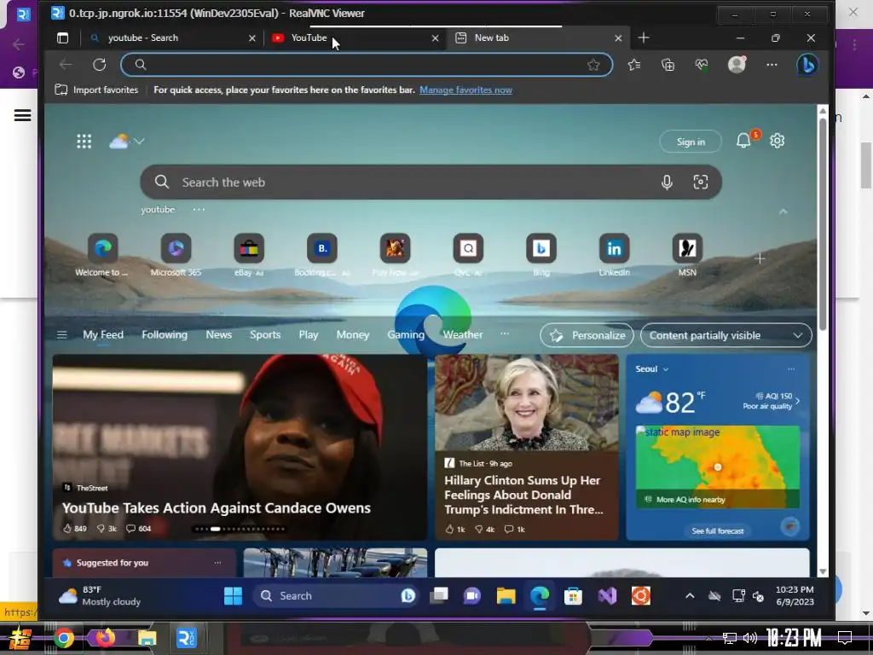Click recent search youtube suggestion
The image size is (873, 655).
tap(158, 210)
